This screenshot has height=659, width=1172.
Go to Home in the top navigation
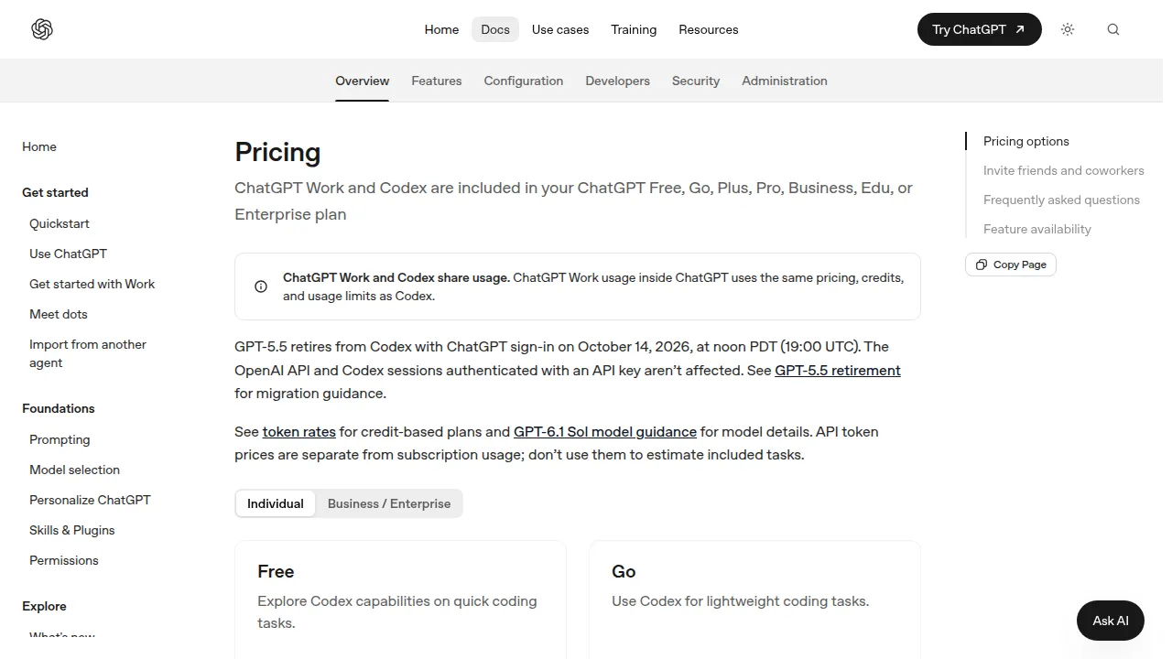(x=441, y=29)
